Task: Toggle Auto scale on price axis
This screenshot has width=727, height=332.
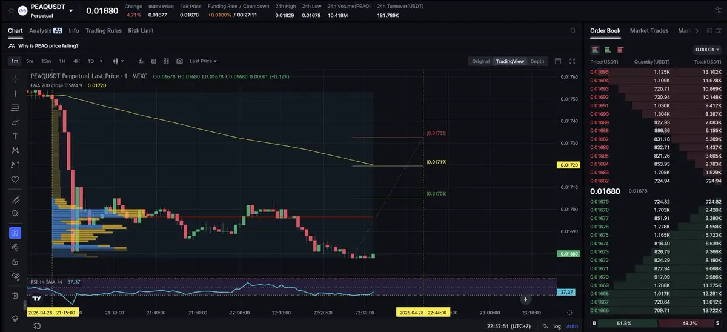Action: tap(572, 326)
